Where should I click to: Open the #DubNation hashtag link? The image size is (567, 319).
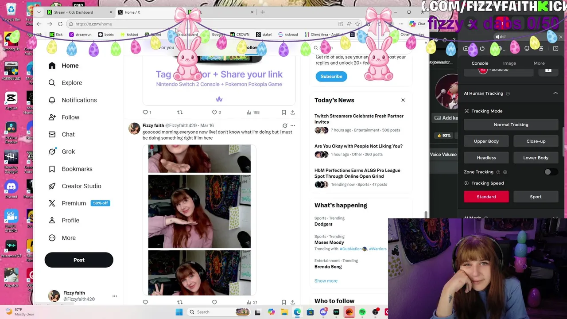[x=350, y=249]
